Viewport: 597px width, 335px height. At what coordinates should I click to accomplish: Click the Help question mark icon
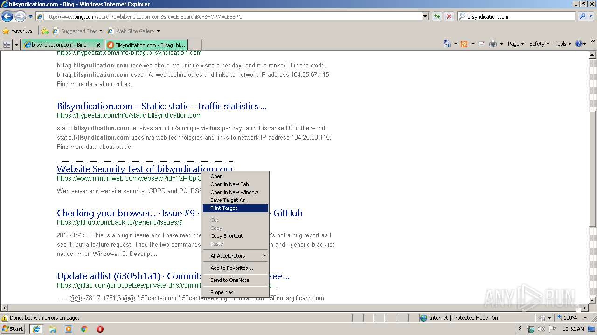coord(579,44)
